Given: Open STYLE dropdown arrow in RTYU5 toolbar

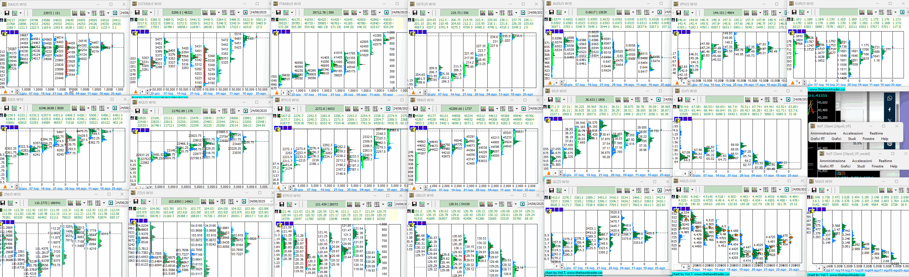Looking at the screenshot, I should (362, 109).
